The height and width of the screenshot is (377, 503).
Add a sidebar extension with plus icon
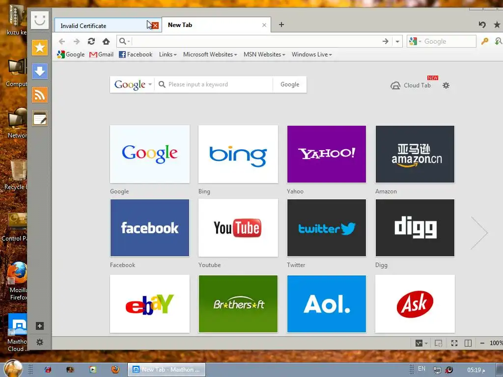pos(39,326)
